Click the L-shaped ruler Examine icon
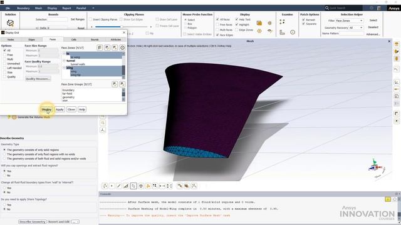The image size is (401, 225). point(282,32)
